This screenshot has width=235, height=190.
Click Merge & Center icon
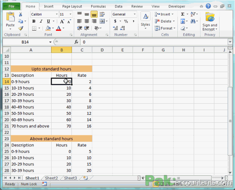[102, 21]
